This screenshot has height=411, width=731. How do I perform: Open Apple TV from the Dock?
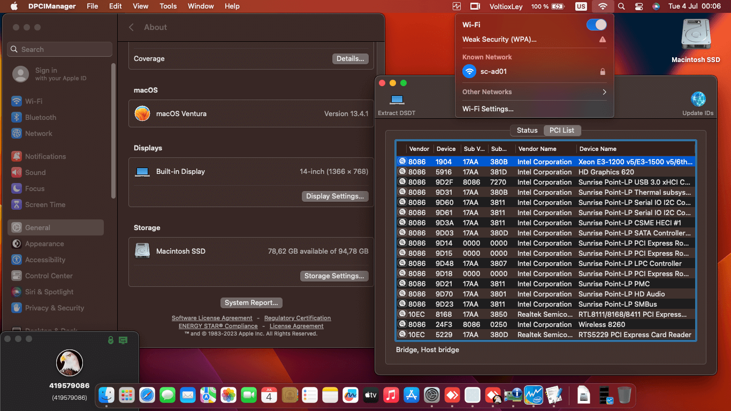pyautogui.click(x=371, y=395)
